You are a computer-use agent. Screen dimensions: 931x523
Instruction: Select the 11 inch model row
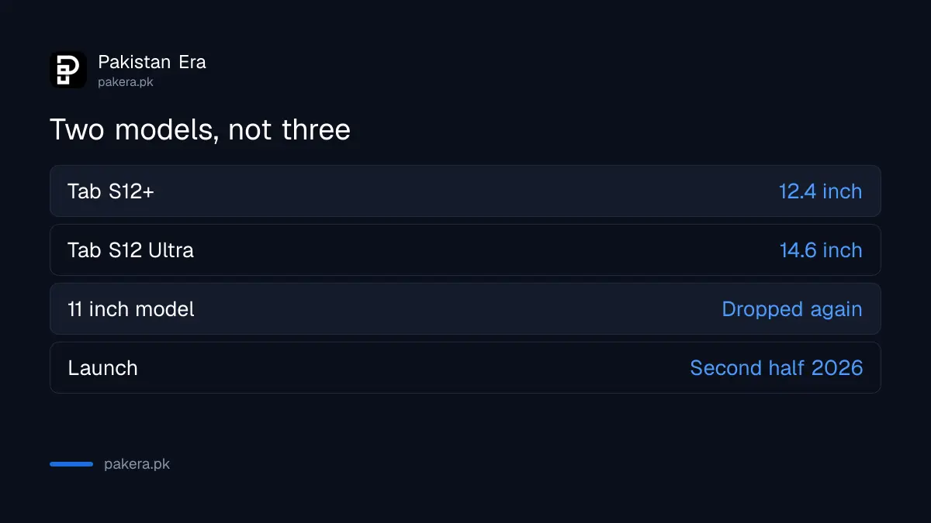click(x=465, y=308)
